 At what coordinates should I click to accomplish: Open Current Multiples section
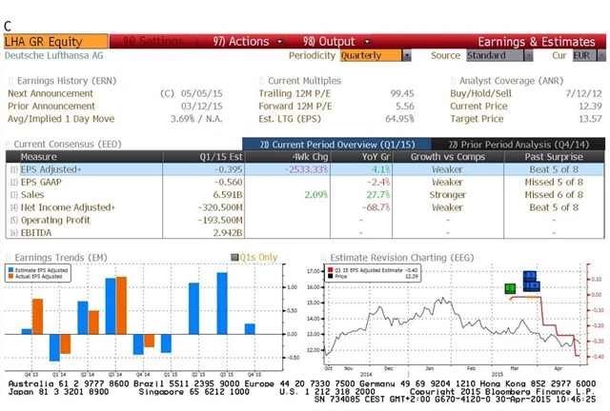click(304, 81)
